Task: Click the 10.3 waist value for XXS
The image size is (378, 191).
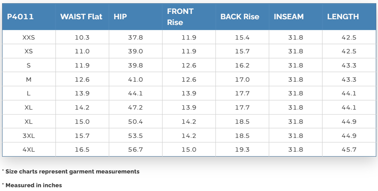Action: (x=82, y=38)
